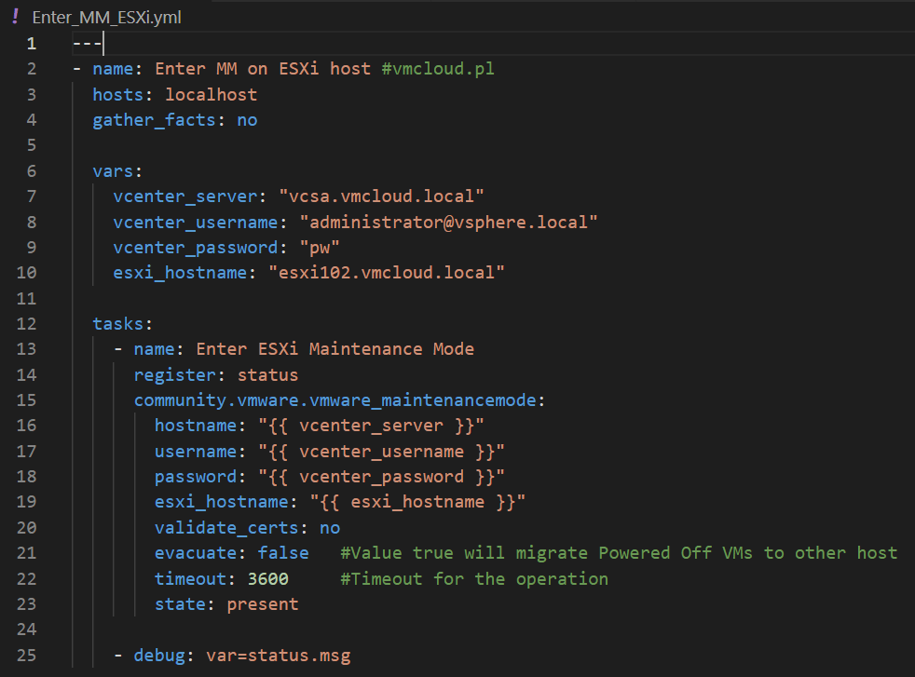The width and height of the screenshot is (915, 677).
Task: Click the YAML file icon in the tab
Action: (15, 18)
